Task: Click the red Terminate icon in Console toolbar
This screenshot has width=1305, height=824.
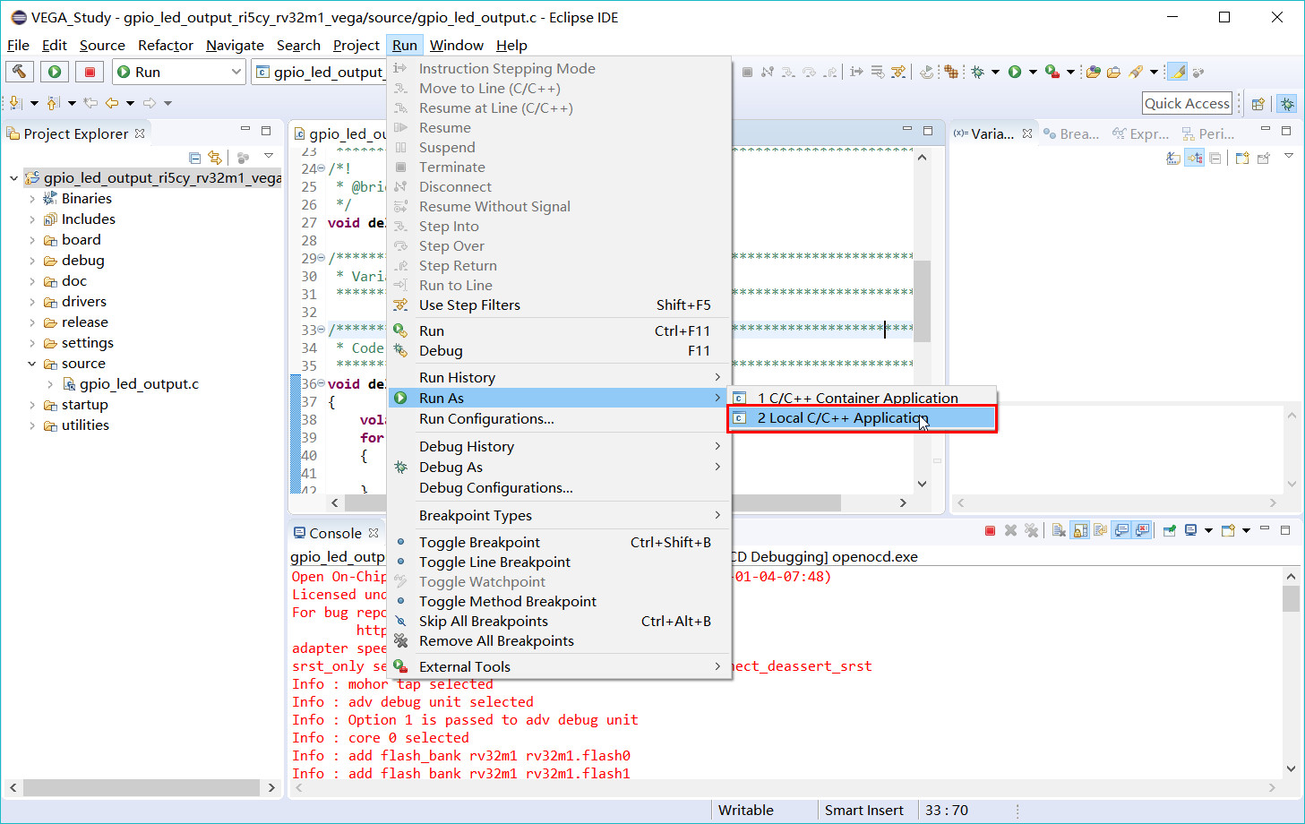Action: [990, 530]
